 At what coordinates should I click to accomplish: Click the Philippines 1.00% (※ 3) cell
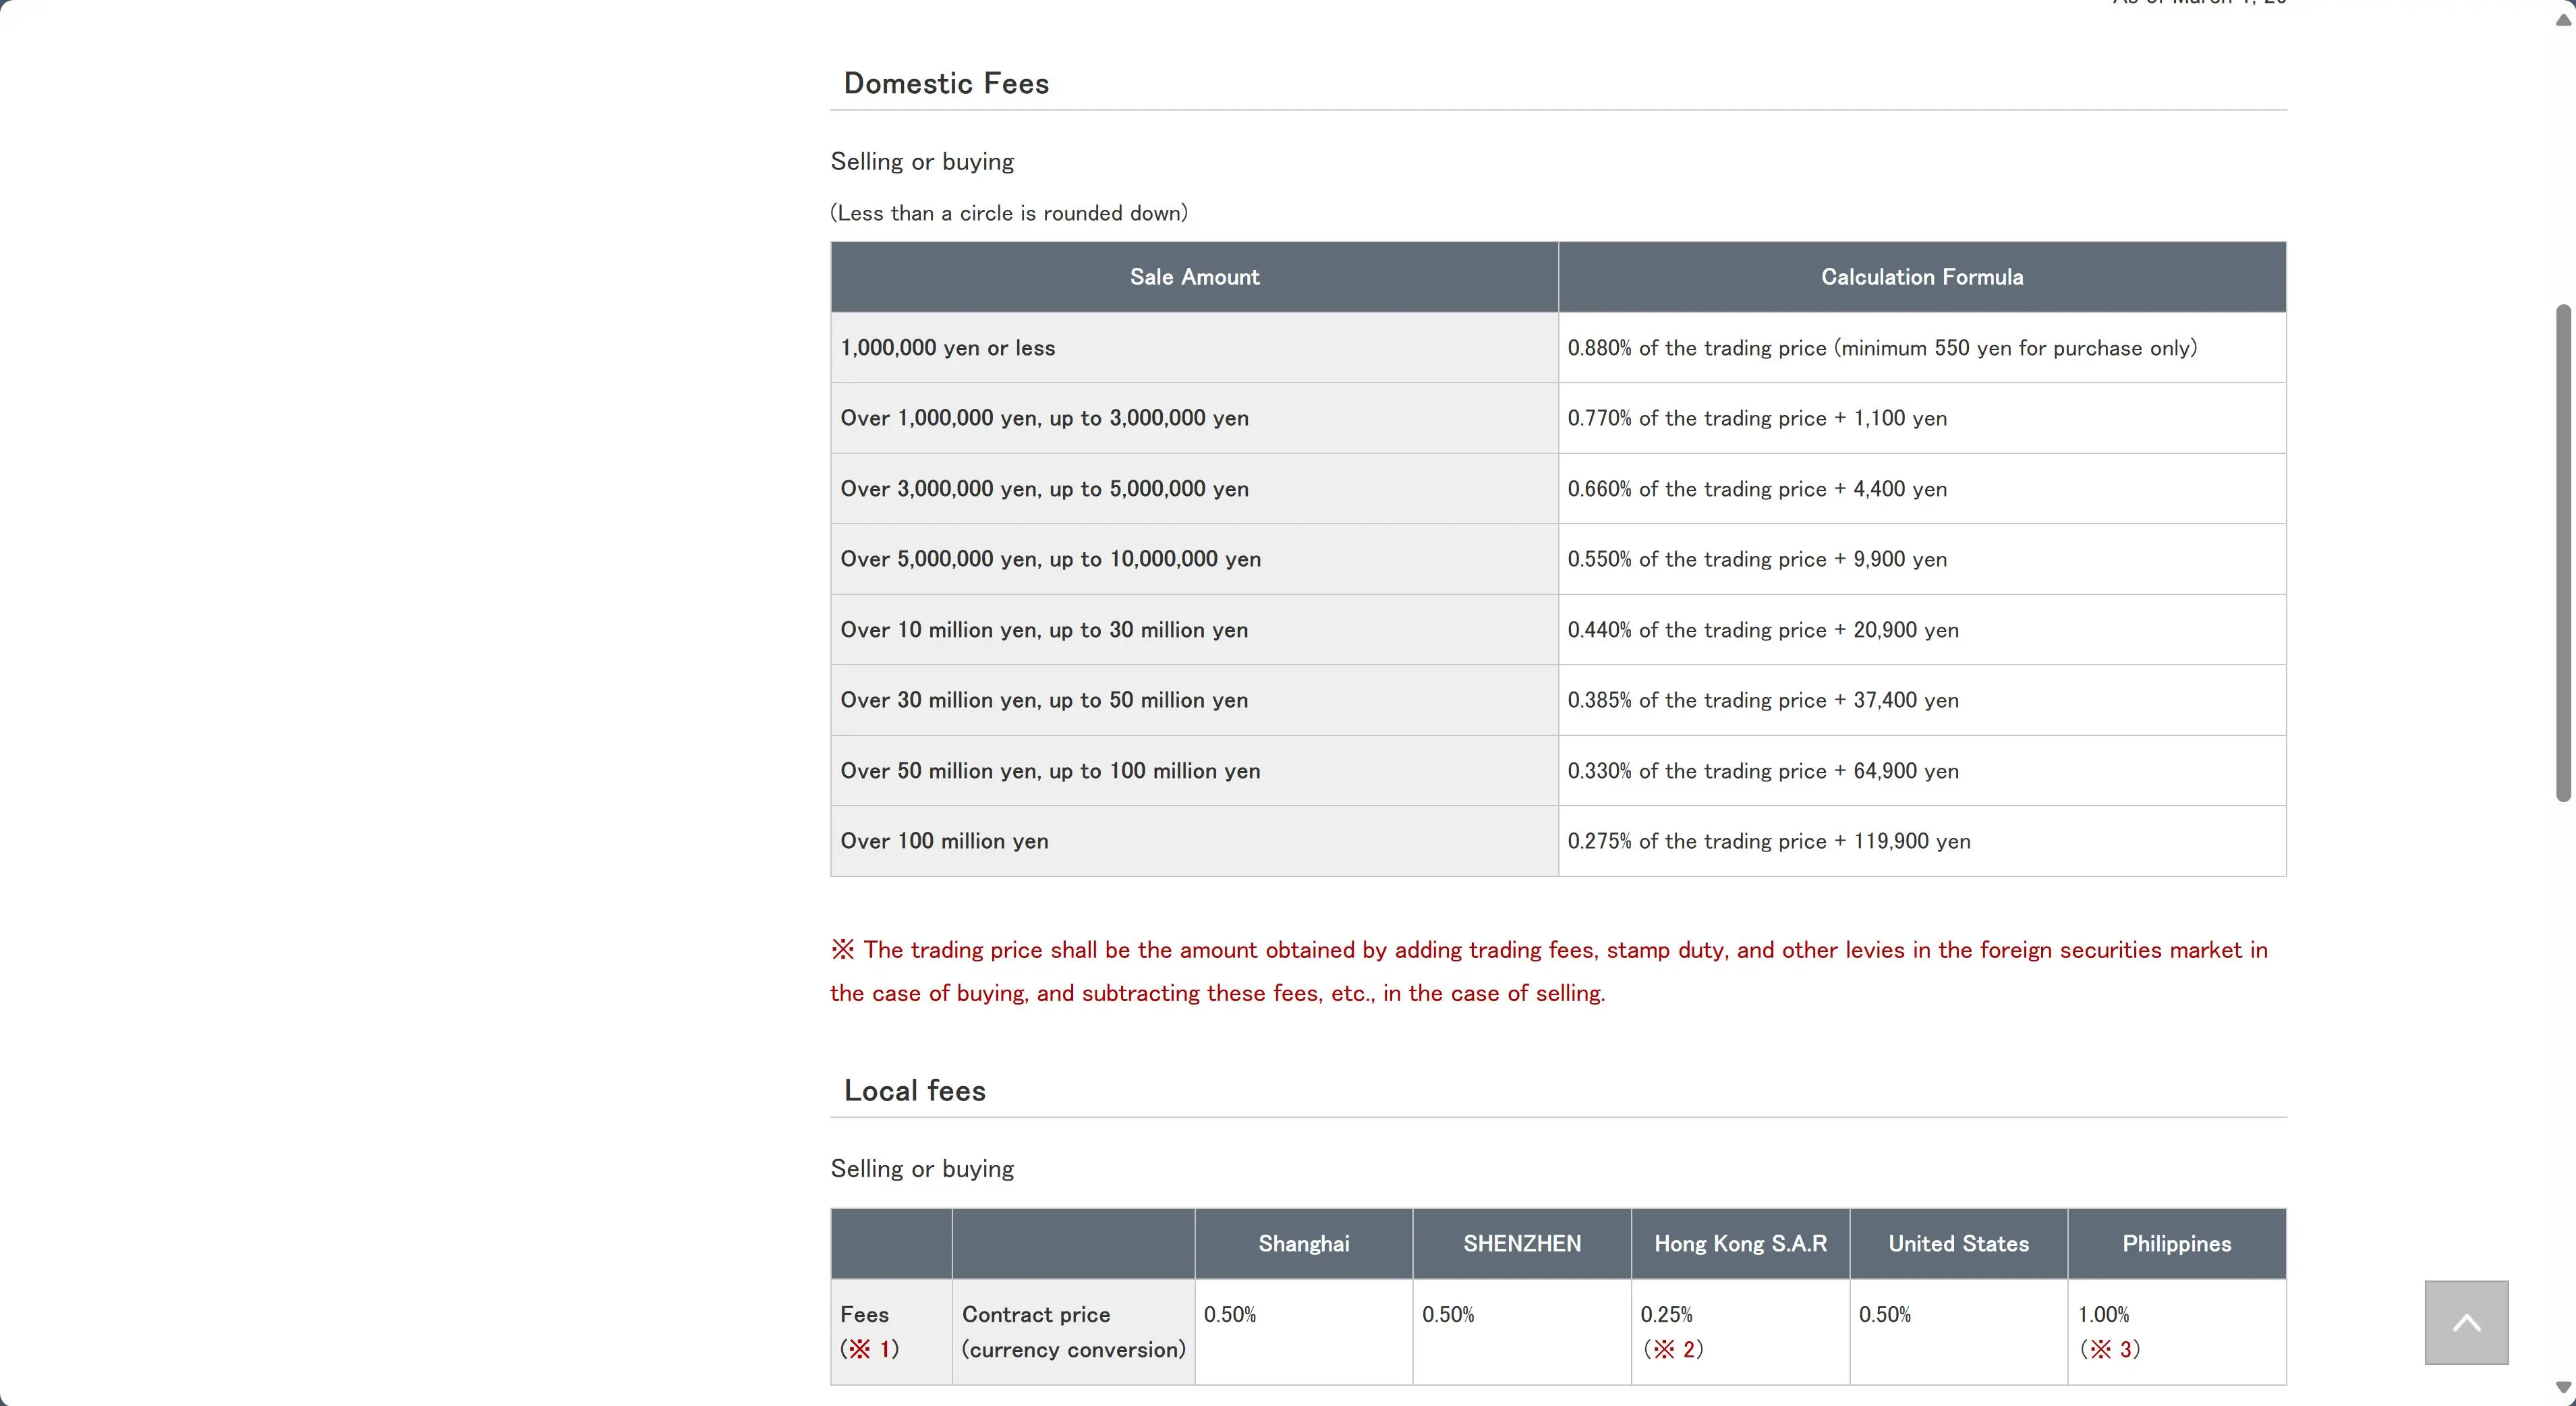[2177, 1332]
